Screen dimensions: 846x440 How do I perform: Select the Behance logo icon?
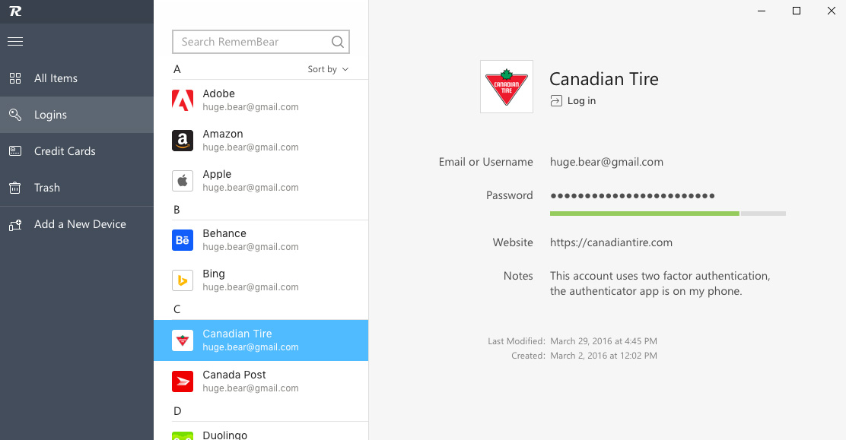click(183, 240)
